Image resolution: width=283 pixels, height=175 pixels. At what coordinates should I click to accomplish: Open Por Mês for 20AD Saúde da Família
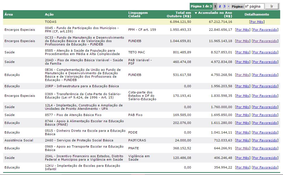point(243,62)
